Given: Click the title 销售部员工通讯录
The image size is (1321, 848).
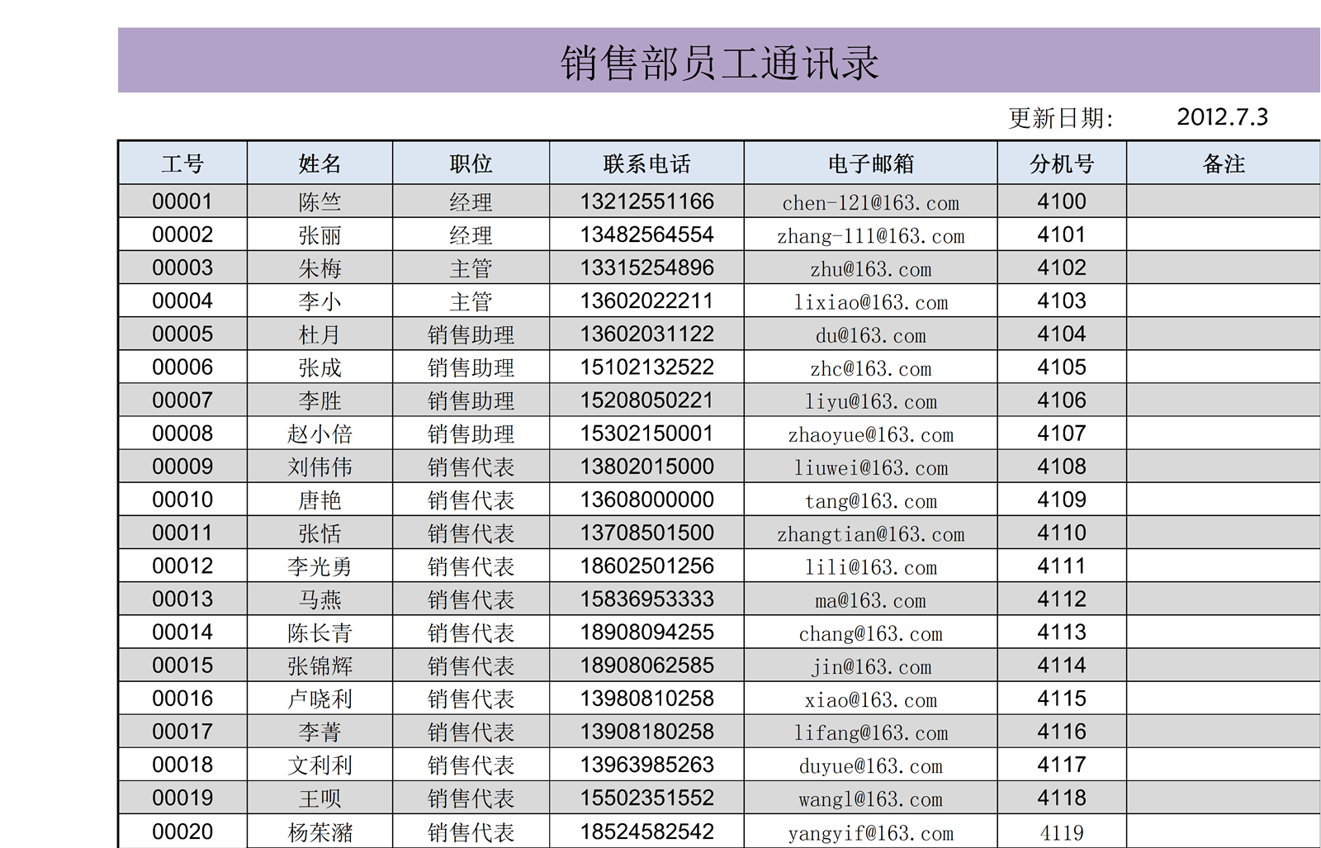Looking at the screenshot, I should (718, 62).
